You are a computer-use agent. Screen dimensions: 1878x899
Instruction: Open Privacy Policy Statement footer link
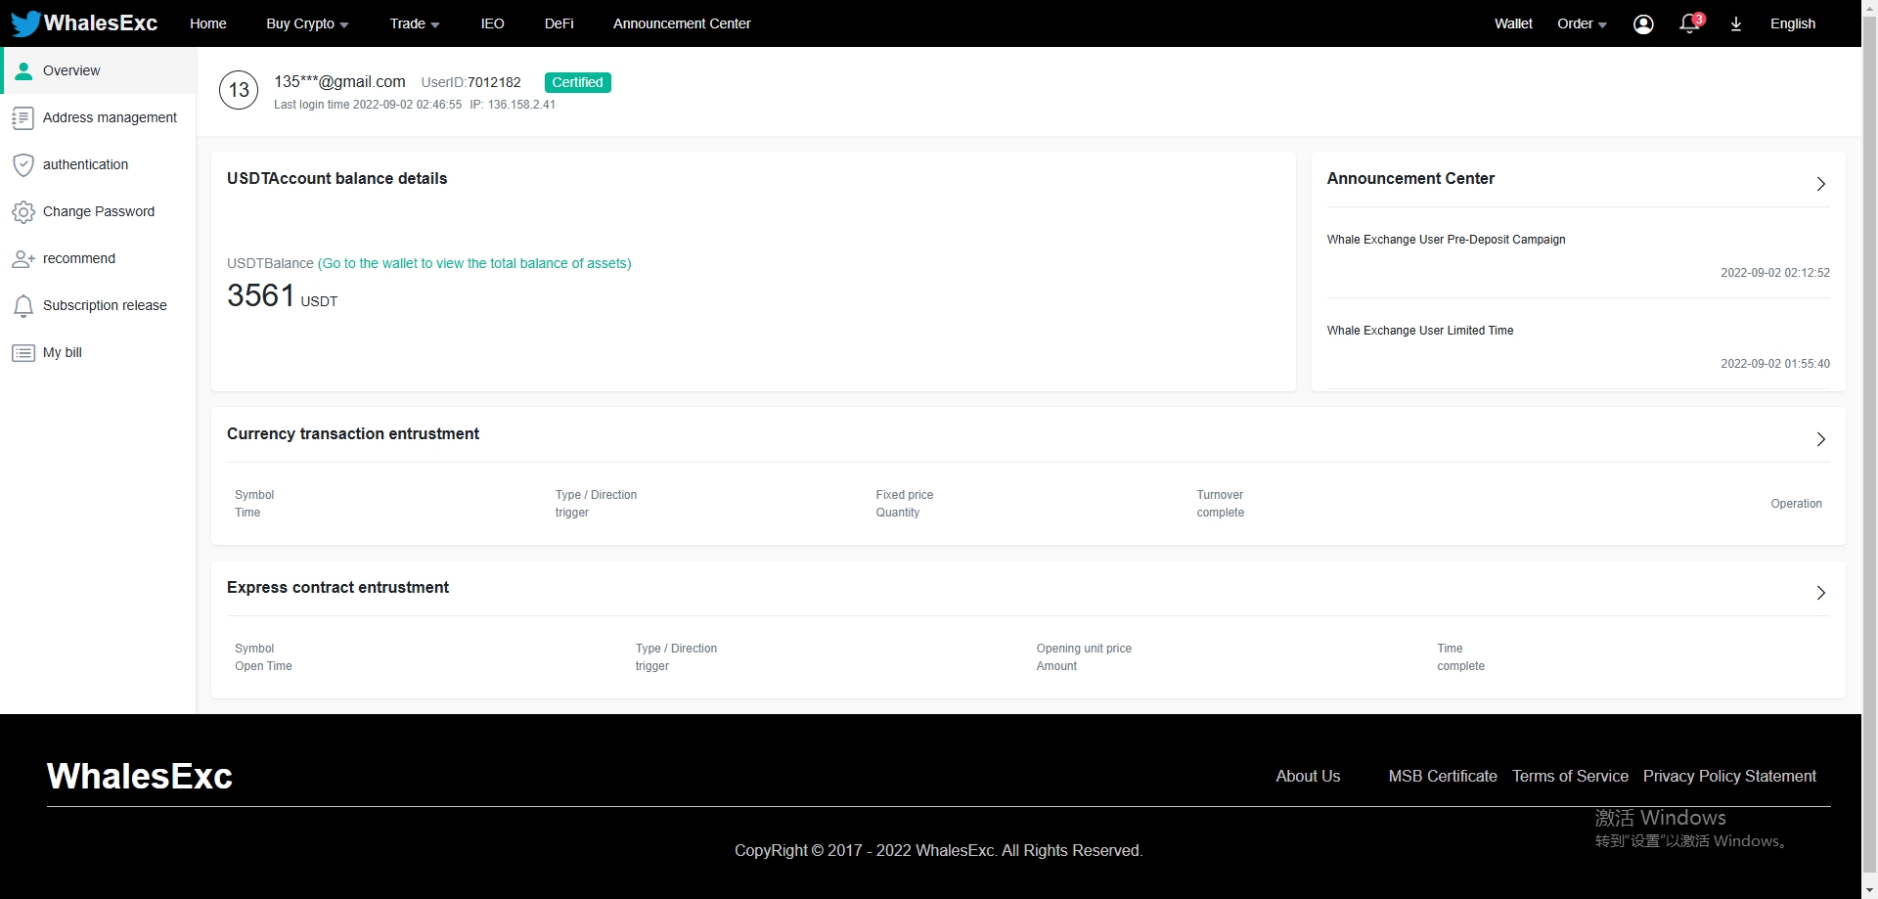[x=1729, y=776]
